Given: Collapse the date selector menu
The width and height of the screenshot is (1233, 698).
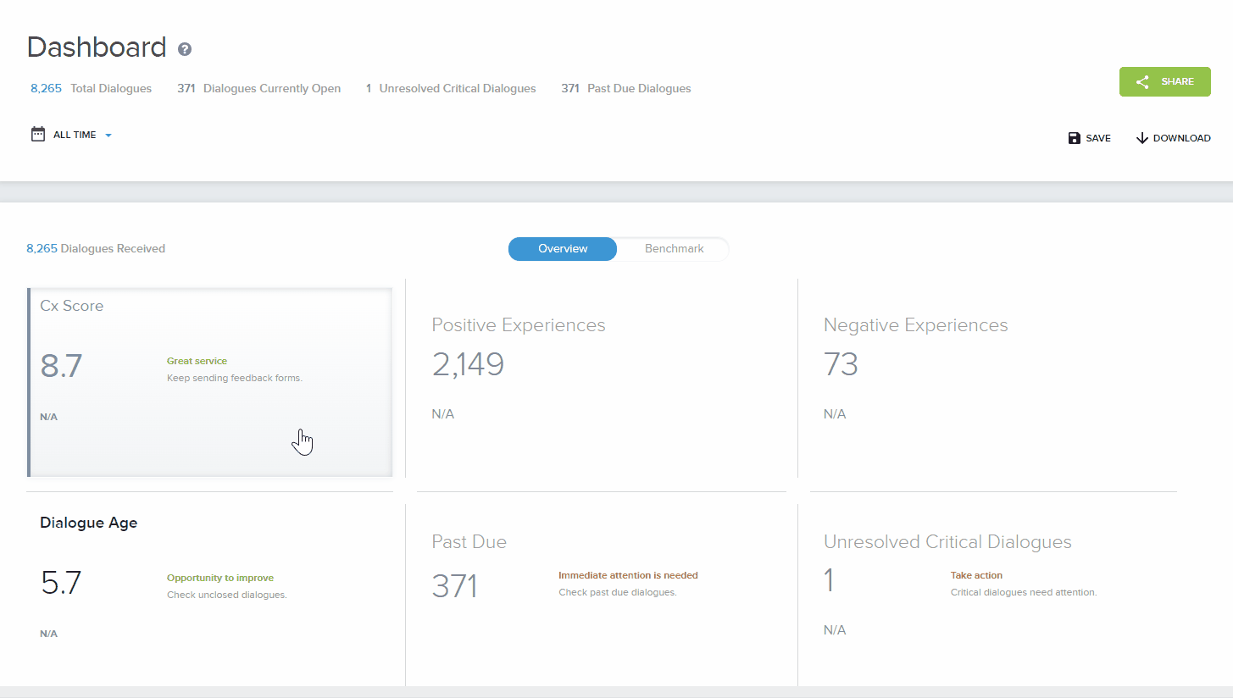Looking at the screenshot, I should pyautogui.click(x=108, y=134).
